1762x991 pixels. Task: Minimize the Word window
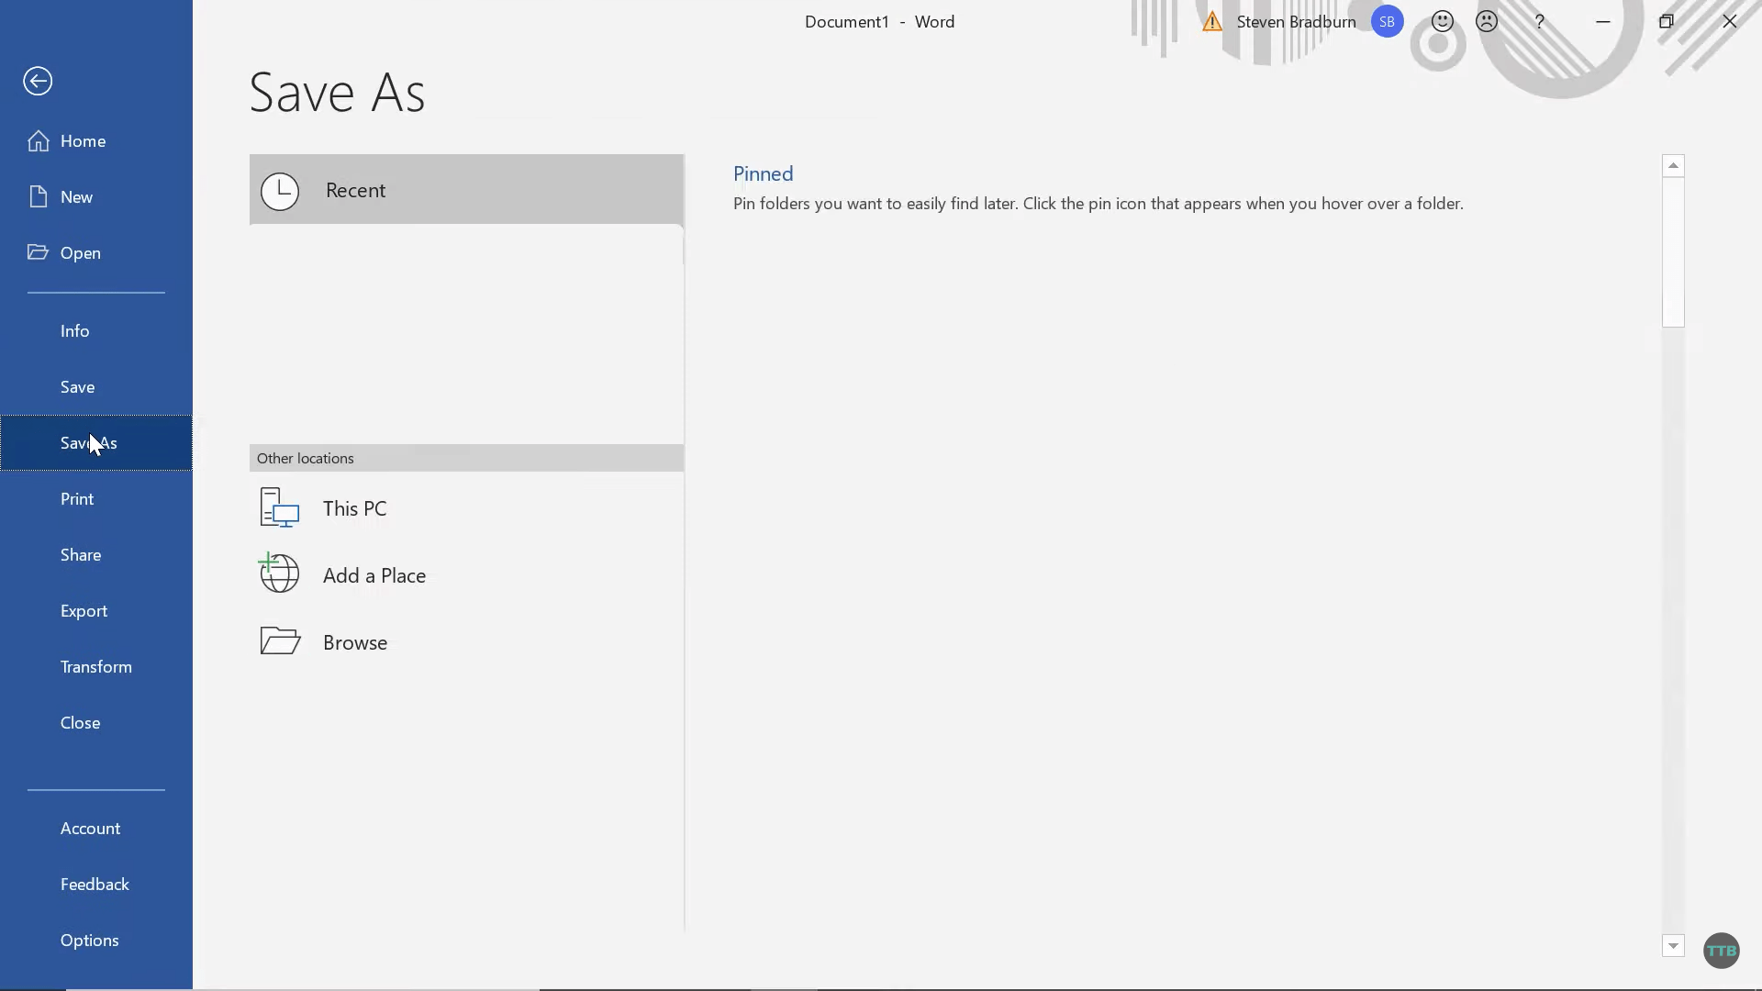click(x=1603, y=22)
